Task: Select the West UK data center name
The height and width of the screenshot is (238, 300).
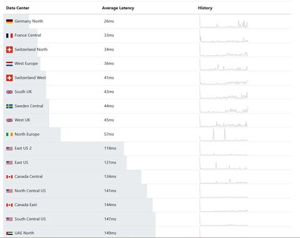Action: [22, 120]
